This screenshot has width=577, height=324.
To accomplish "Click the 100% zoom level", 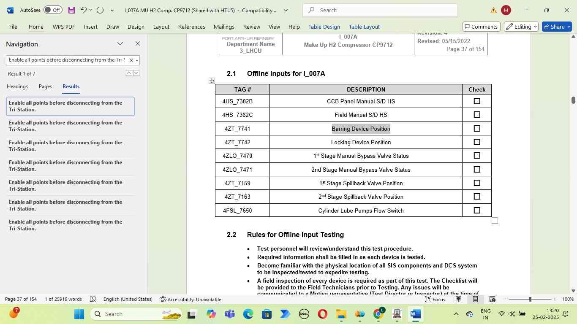I will [x=568, y=299].
